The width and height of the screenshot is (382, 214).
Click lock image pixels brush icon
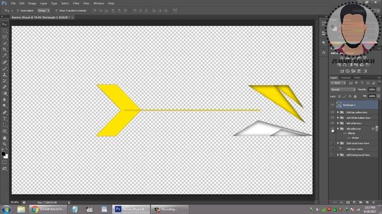[x=344, y=96]
